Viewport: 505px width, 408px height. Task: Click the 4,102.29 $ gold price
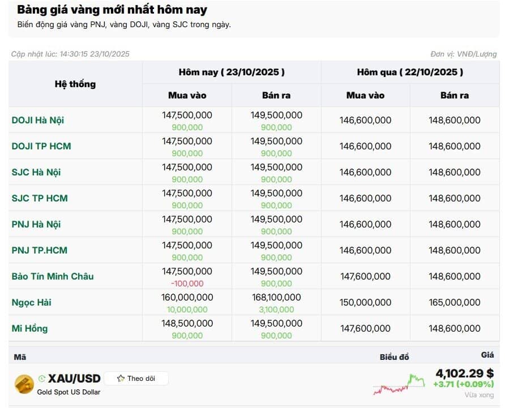point(465,373)
